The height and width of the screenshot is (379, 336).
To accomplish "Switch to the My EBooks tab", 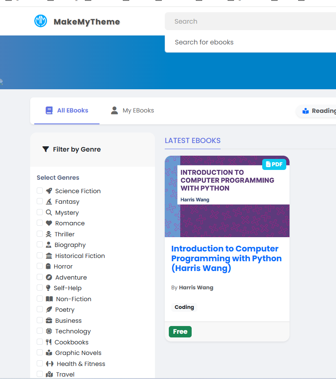I will pyautogui.click(x=132, y=110).
